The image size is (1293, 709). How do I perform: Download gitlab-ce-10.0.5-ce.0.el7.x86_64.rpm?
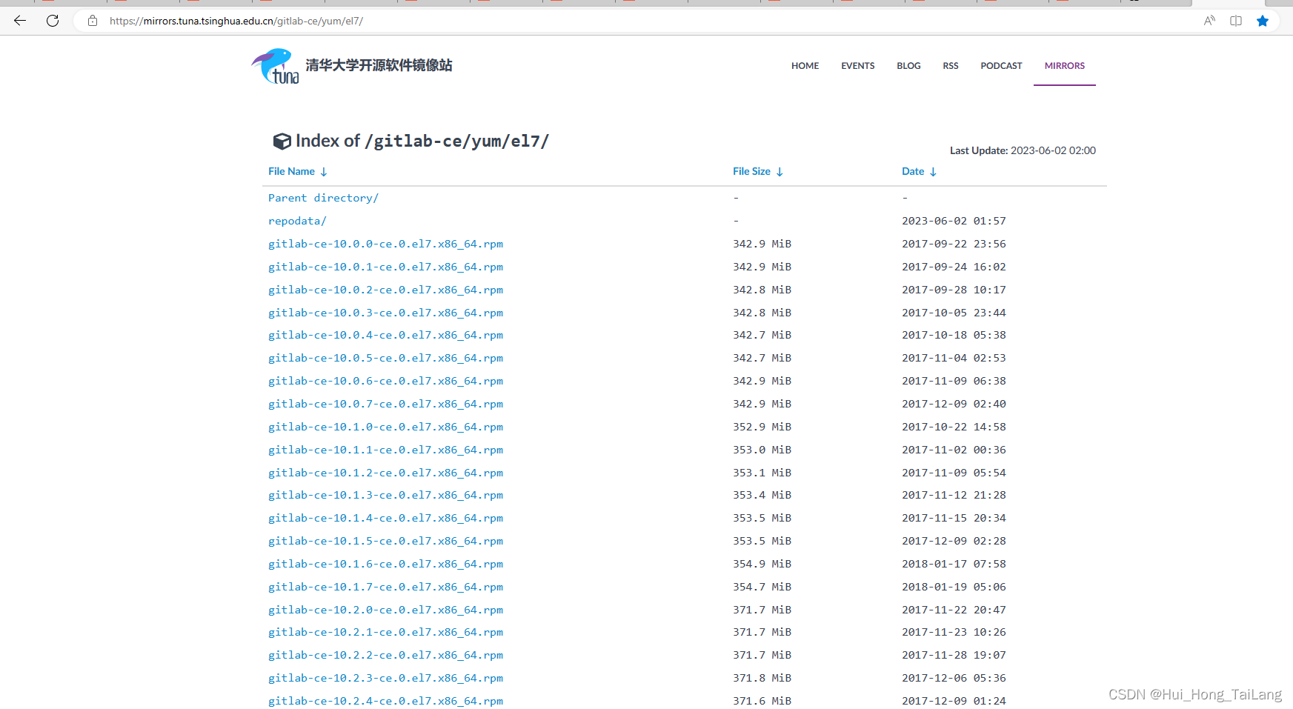tap(385, 358)
